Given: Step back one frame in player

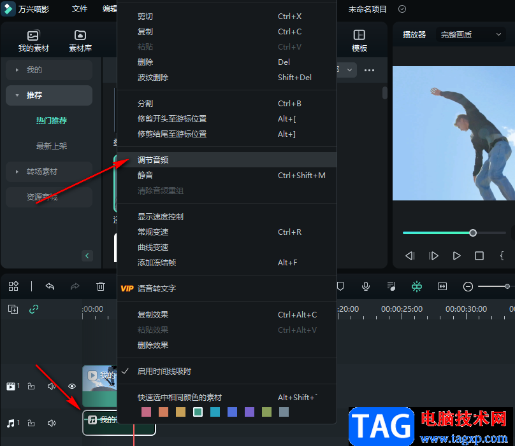Looking at the screenshot, I should pyautogui.click(x=410, y=256).
